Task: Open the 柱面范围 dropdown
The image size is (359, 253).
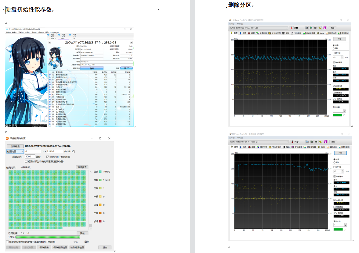Action: [15, 151]
